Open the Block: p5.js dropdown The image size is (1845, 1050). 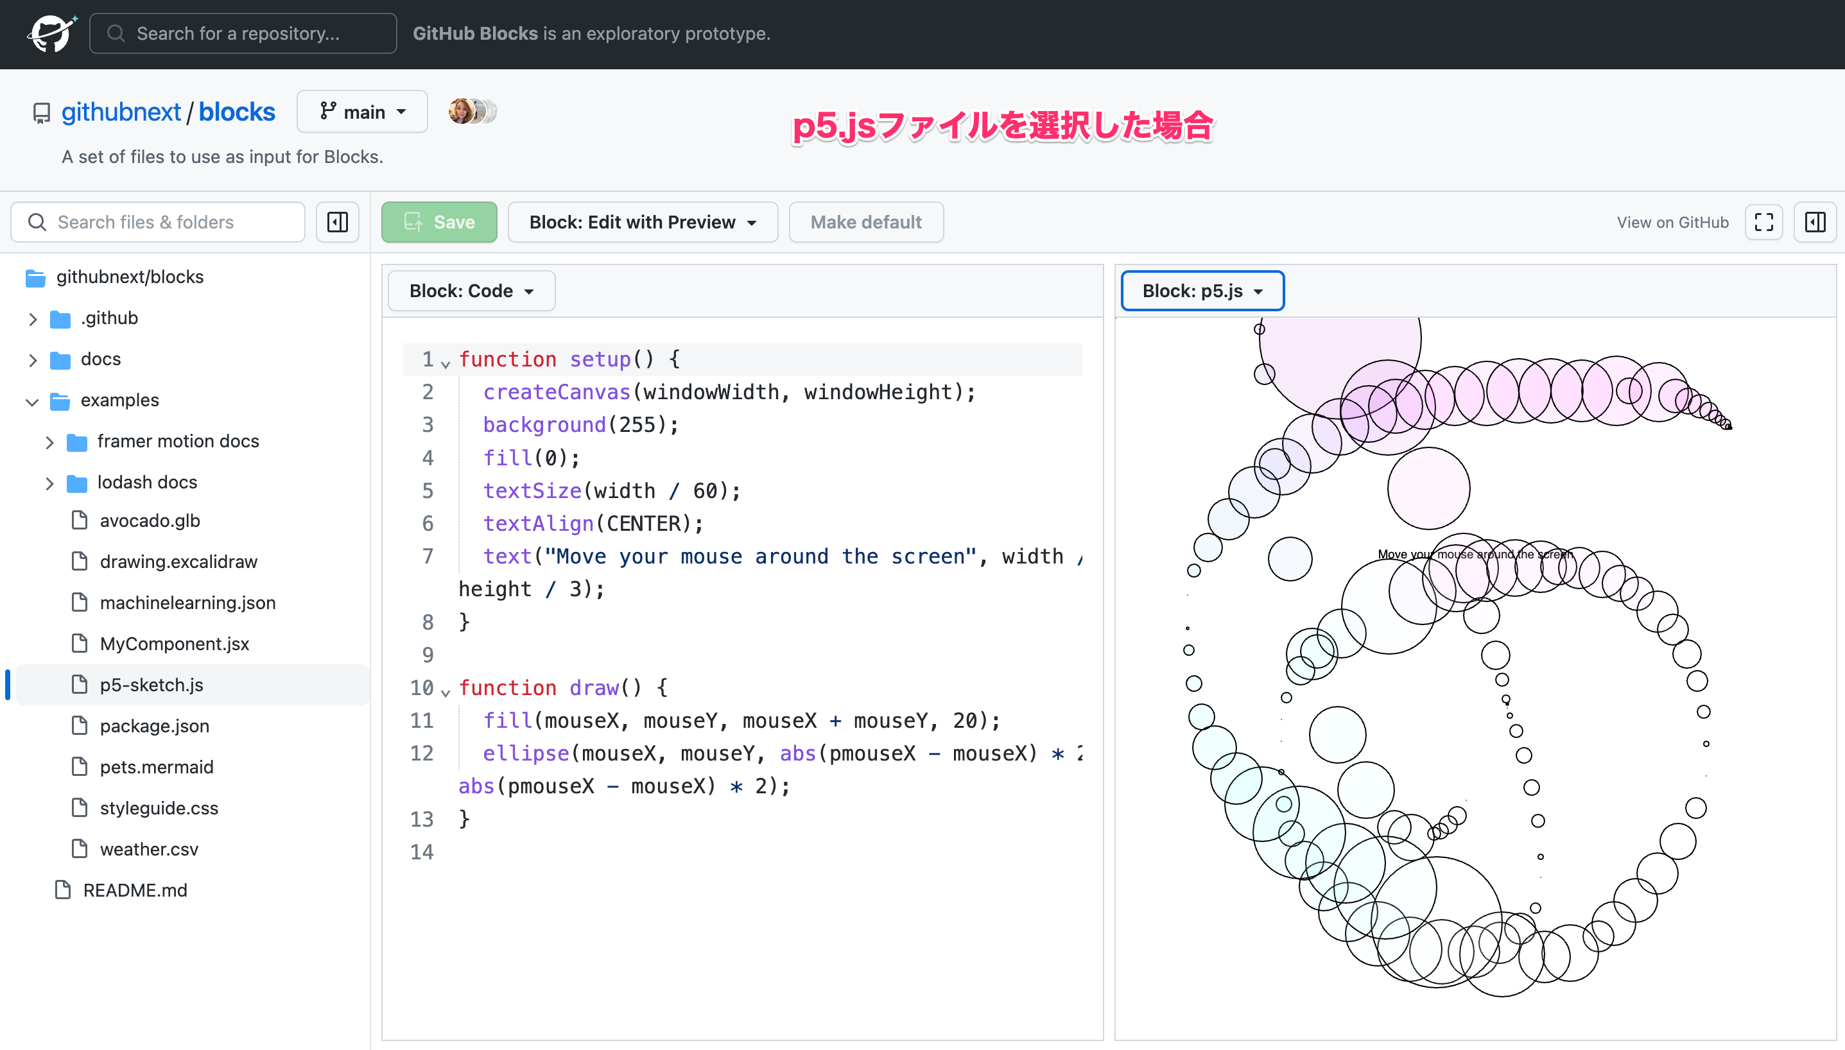tap(1201, 291)
